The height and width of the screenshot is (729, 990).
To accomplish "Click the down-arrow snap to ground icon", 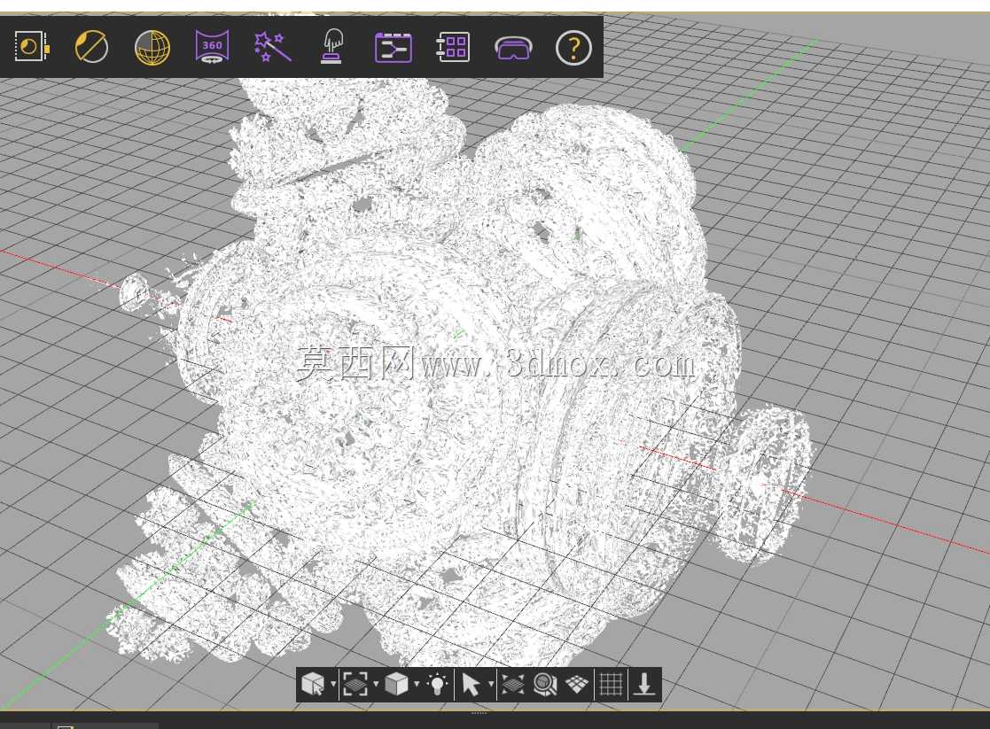I will tap(644, 684).
